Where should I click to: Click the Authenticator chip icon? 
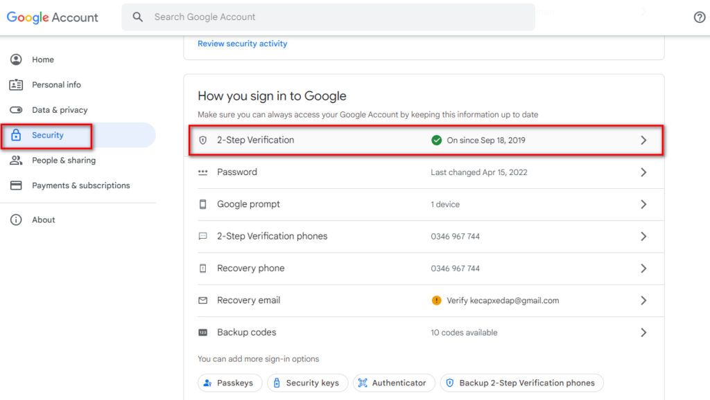(x=363, y=383)
